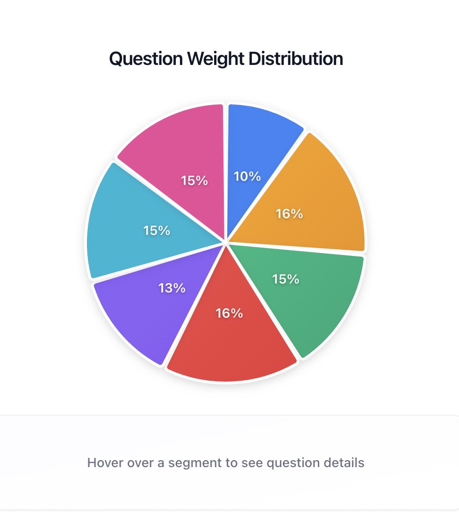The height and width of the screenshot is (526, 459).
Task: Click the Question Weight Distribution title
Action: tap(226, 59)
